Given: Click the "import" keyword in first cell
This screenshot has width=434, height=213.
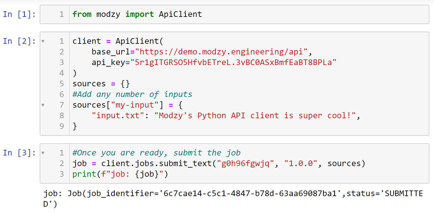Looking at the screenshot, I should [140, 14].
